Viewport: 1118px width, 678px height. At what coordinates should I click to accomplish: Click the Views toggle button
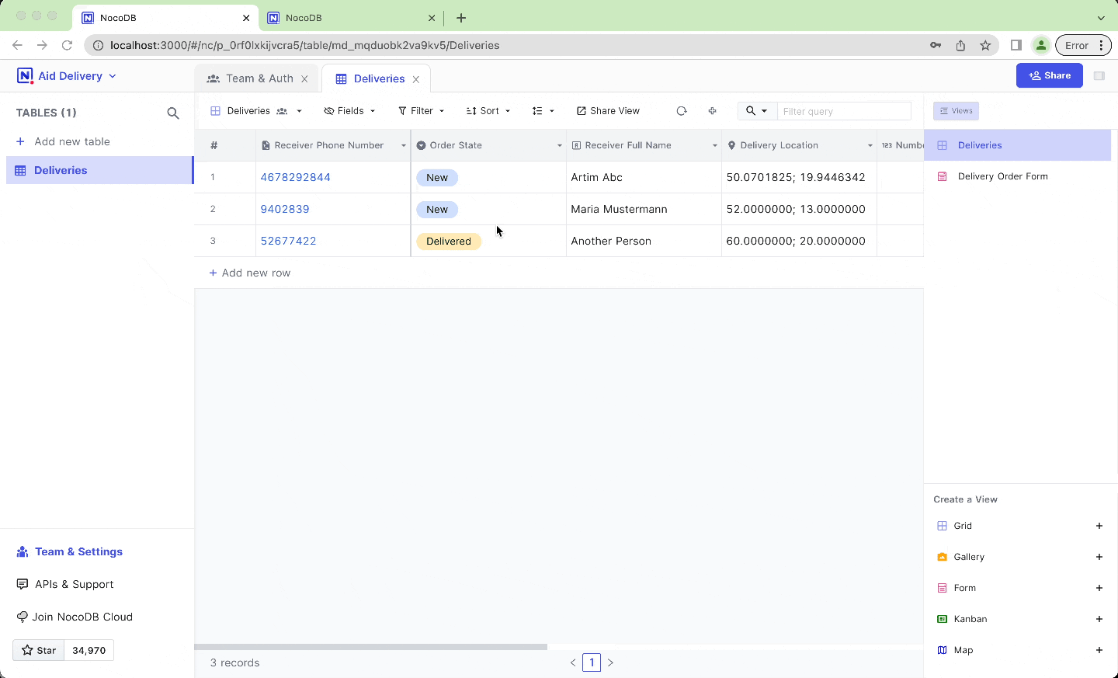(x=956, y=111)
